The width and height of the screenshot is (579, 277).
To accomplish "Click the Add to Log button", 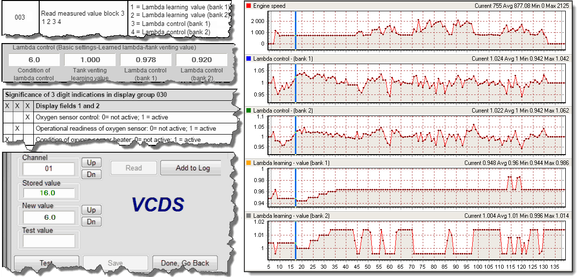I will tap(192, 168).
